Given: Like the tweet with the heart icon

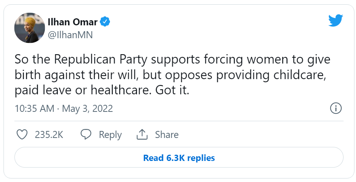Looking at the screenshot, I should (22, 134).
